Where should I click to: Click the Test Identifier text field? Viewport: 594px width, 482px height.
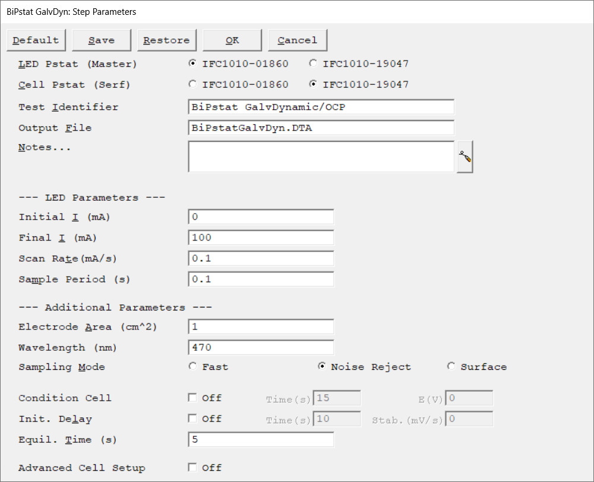(321, 107)
